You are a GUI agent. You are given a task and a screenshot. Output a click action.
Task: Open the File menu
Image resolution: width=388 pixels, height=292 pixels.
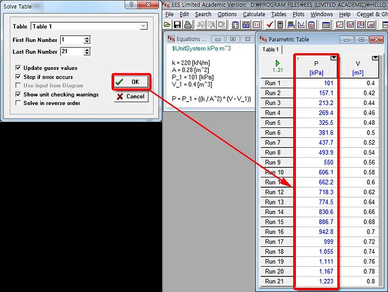coord(169,15)
